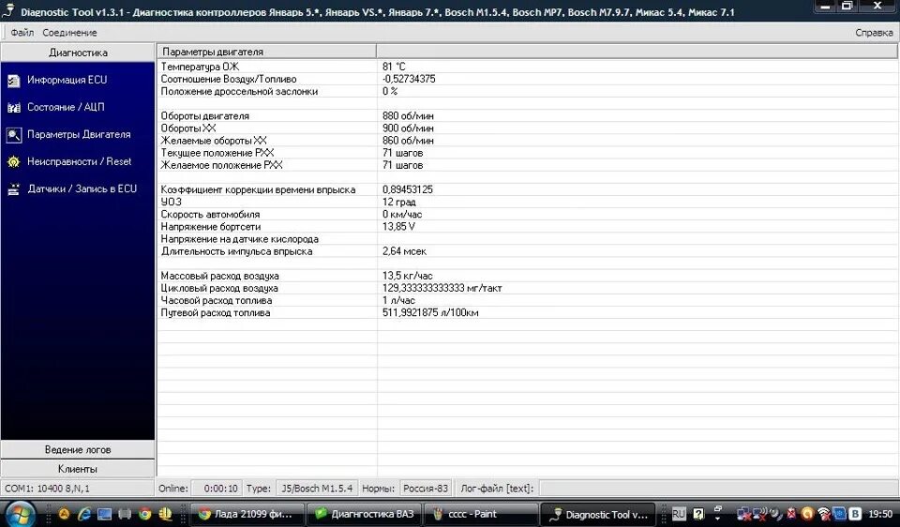900x527 pixels.
Task: Click the orange circular tray icon
Action: tap(807, 514)
